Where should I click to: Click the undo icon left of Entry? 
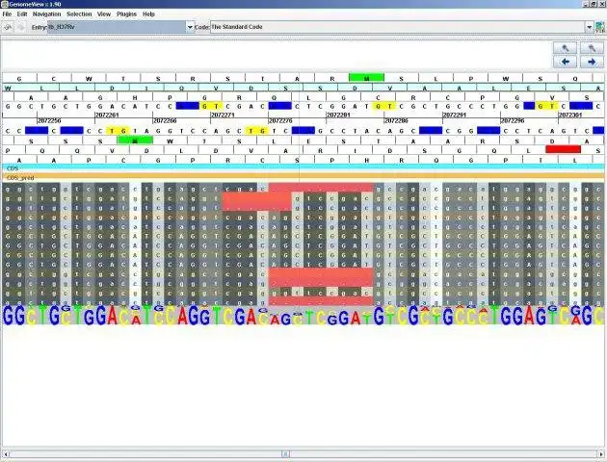tap(8, 27)
